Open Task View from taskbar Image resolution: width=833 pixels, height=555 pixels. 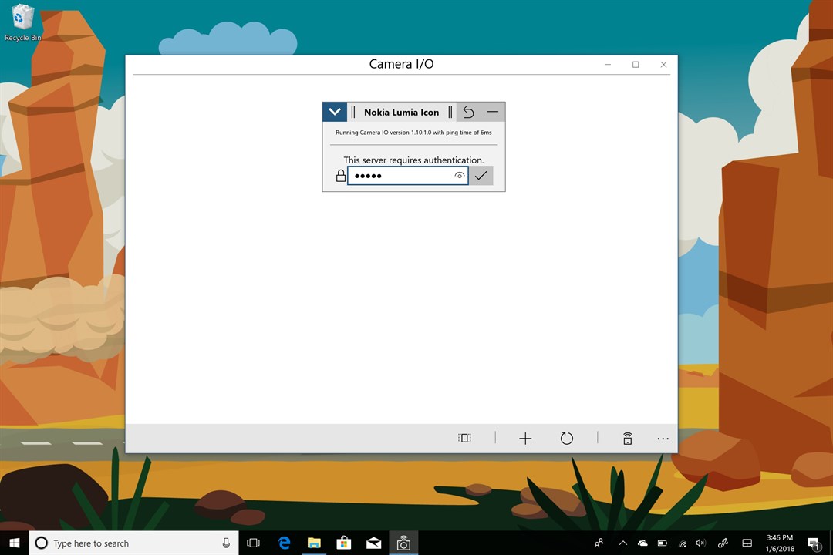click(x=254, y=543)
